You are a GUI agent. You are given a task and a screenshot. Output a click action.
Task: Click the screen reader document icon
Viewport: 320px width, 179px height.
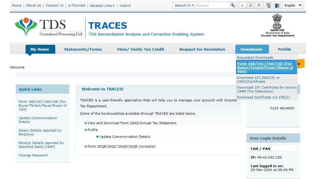(268, 5)
